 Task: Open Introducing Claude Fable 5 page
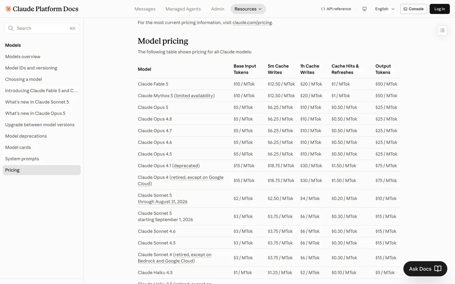41,91
